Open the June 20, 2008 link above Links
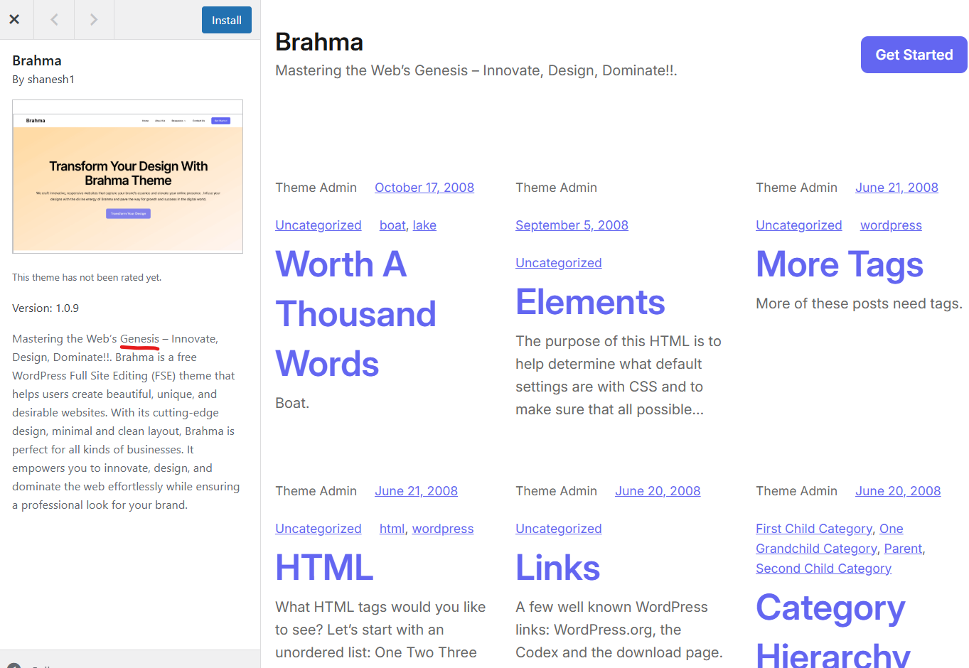Image resolution: width=969 pixels, height=668 pixels. (658, 491)
